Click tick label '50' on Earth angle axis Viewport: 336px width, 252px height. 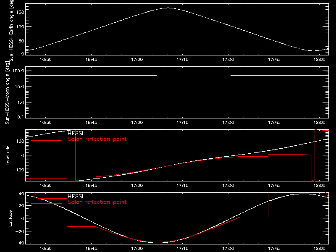[21, 41]
